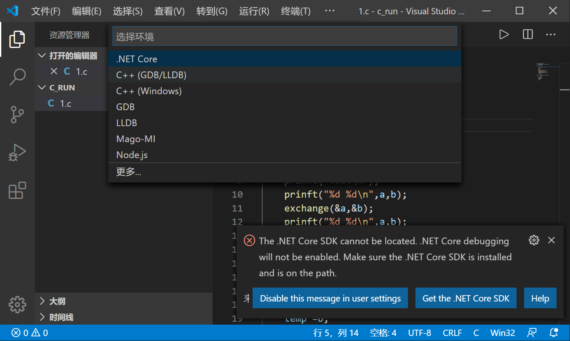Open the Source Control view
570x341 pixels.
(x=17, y=115)
